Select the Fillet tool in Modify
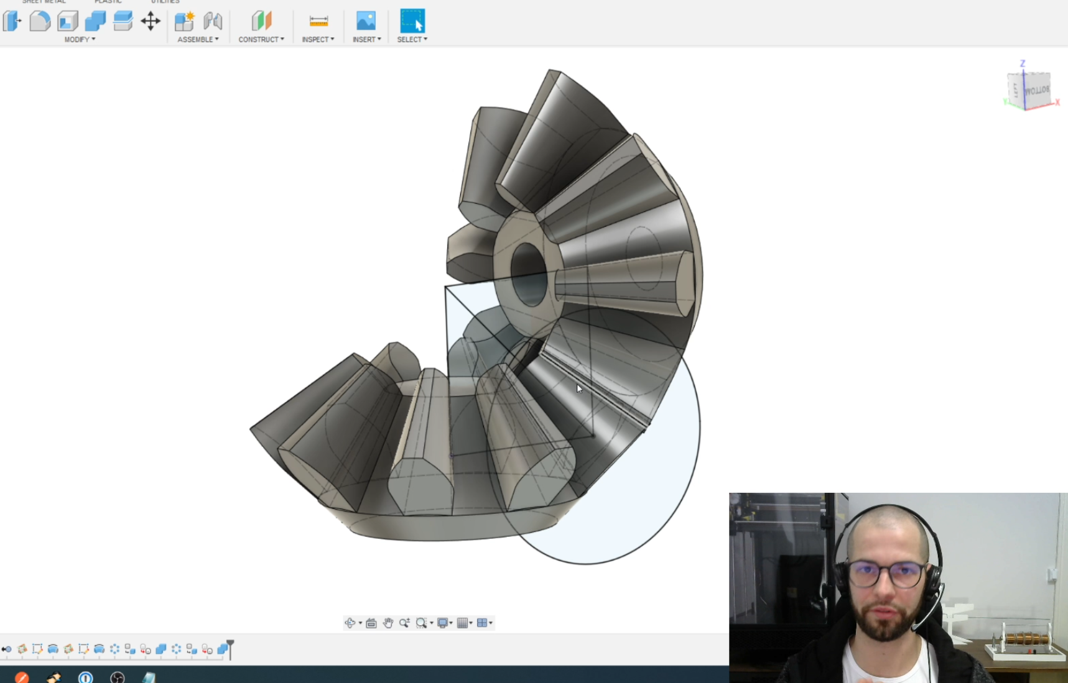 pyautogui.click(x=40, y=21)
